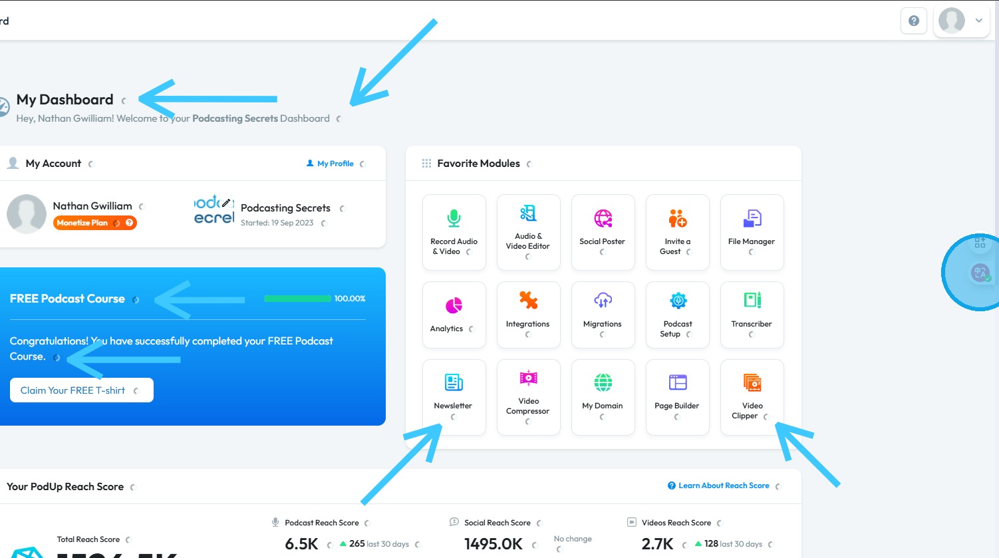Click the Videos Reach Score icon
The height and width of the screenshot is (558, 999).
coord(632,523)
